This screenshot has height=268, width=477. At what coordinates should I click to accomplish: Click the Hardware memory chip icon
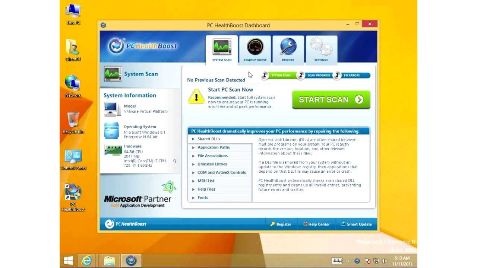(x=113, y=150)
